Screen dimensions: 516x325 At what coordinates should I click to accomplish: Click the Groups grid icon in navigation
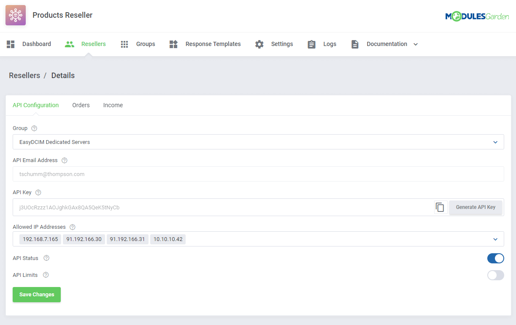(x=124, y=44)
